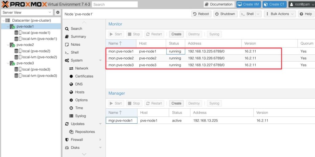Viewport: 315px width, 157px height.
Task: Click in the top Search field
Action: pos(115,4)
